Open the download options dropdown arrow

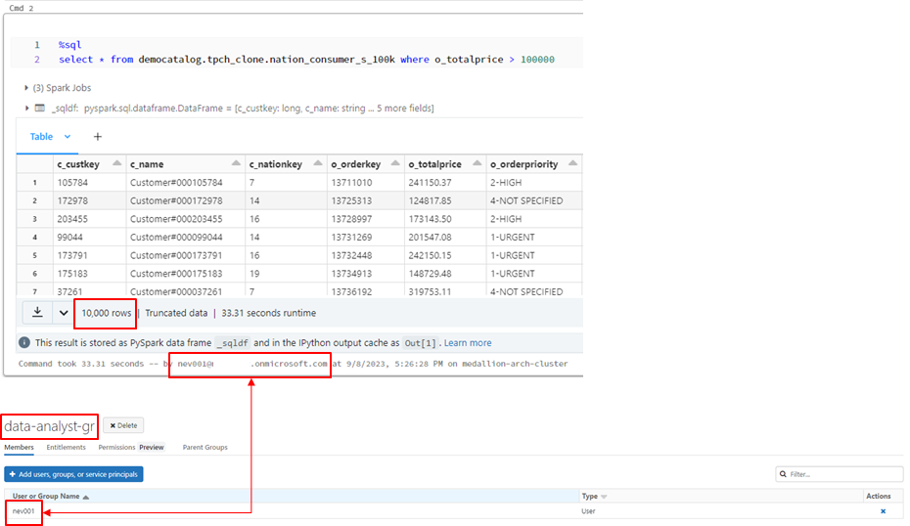click(x=64, y=313)
